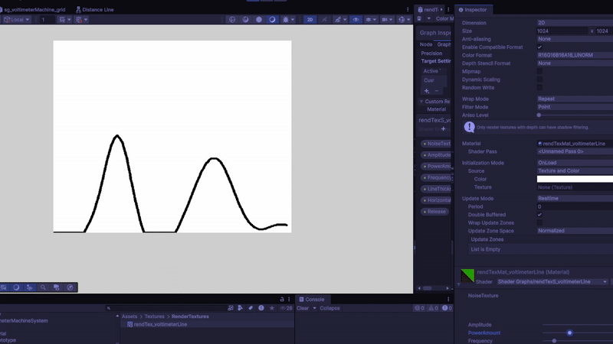Disable Enable Compatible Format checkbox
Image resolution: width=613 pixels, height=344 pixels.
coord(539,47)
